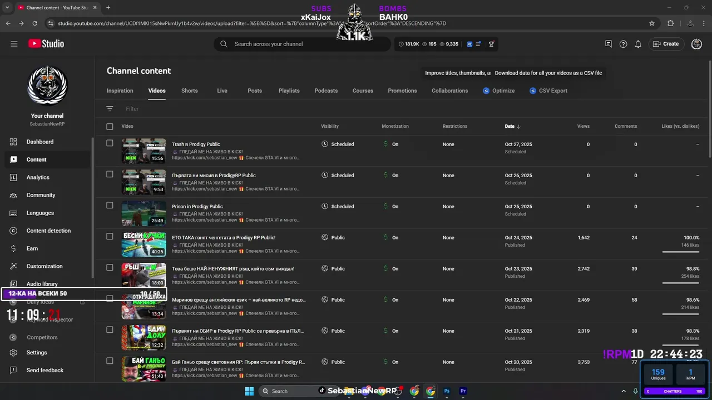Screen dimensions: 712x400
Task: Tick checkbox for Първият ни ОБИР video
Action: pos(110,330)
